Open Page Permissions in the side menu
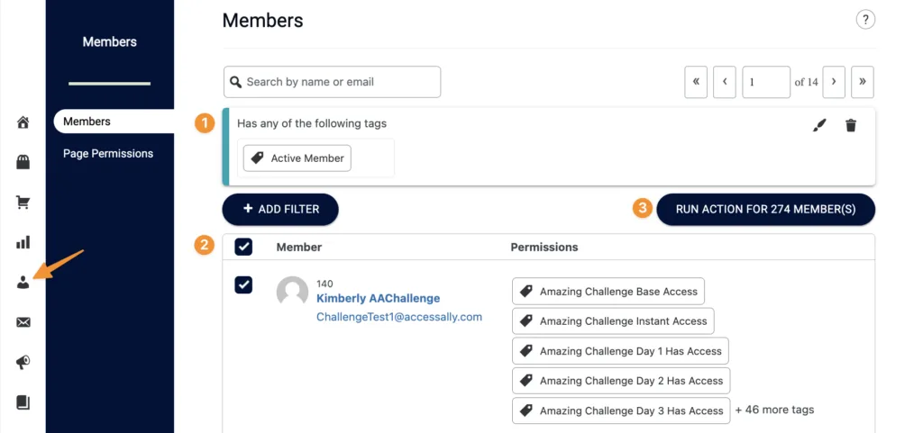This screenshot has height=433, width=923. [x=108, y=154]
